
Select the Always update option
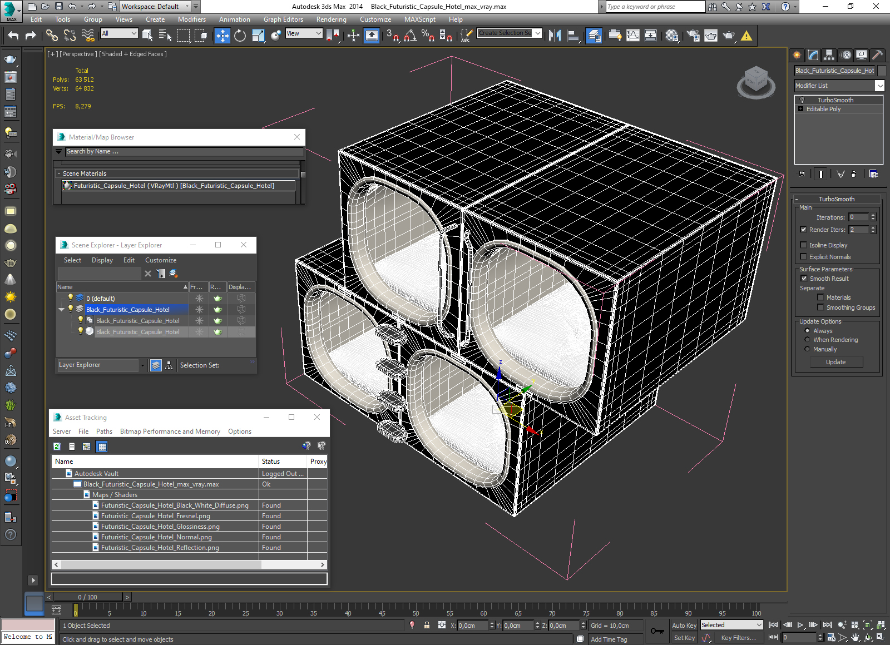coord(807,331)
